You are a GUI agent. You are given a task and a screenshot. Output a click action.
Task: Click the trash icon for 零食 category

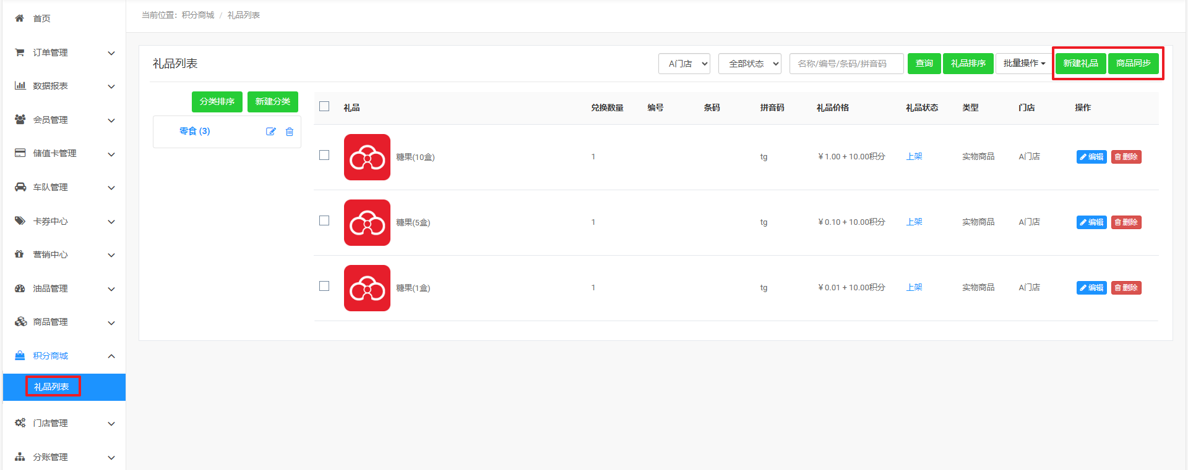(290, 132)
